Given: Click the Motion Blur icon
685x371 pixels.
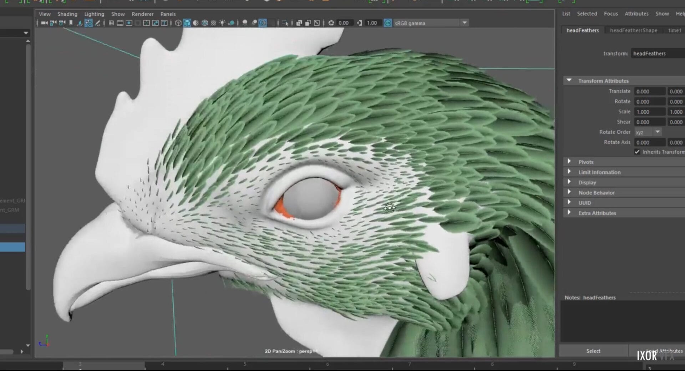Looking at the screenshot, I should (254, 23).
